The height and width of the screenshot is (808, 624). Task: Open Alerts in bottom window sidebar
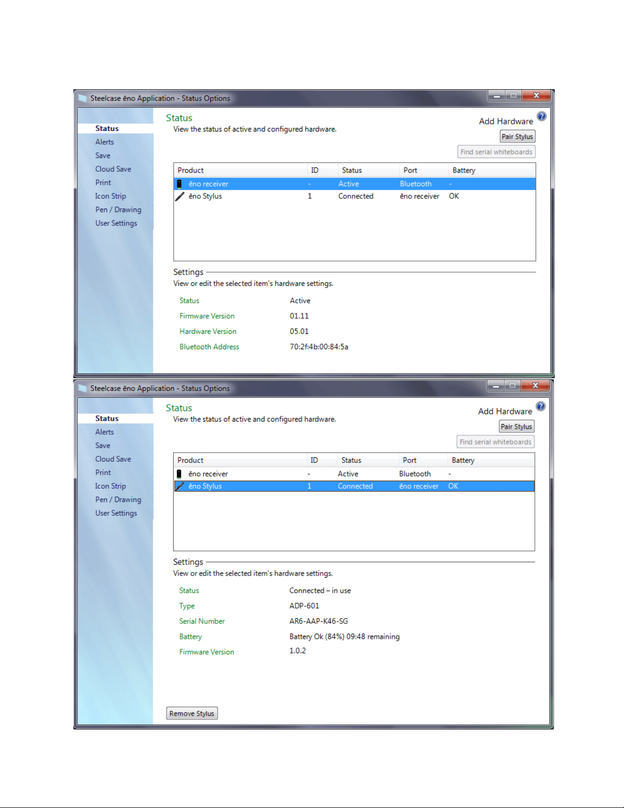tap(104, 432)
